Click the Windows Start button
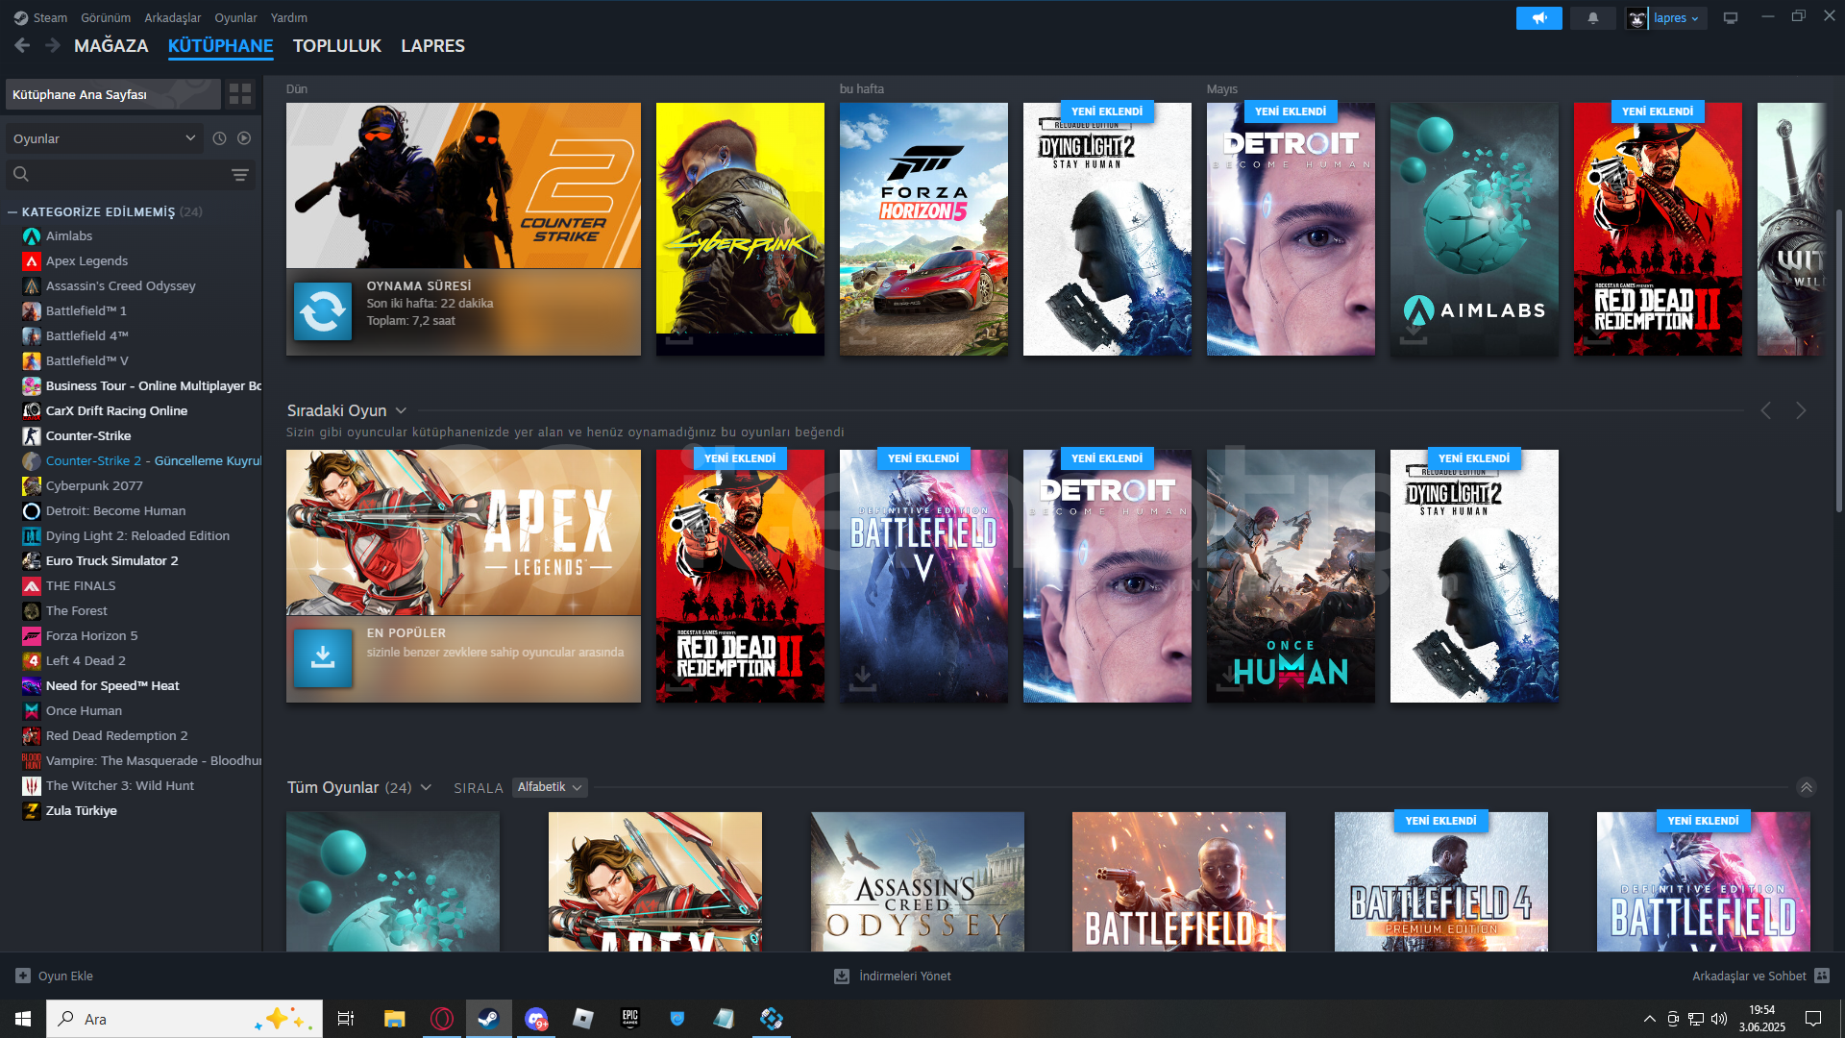This screenshot has width=1845, height=1038. (23, 1019)
